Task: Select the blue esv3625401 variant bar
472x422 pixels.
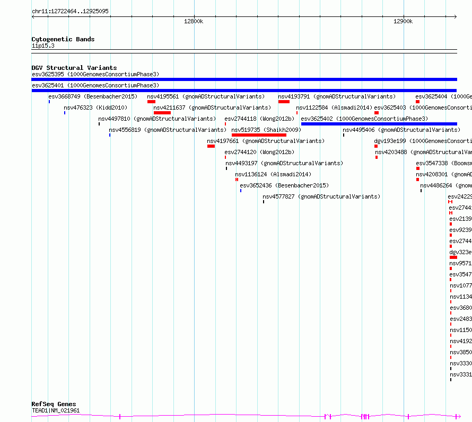Action: point(244,91)
